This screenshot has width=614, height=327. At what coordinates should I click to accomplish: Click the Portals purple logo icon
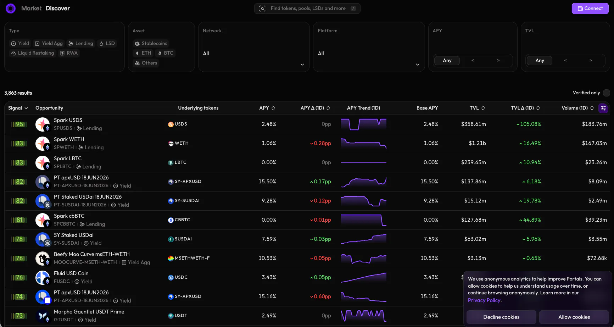click(11, 8)
